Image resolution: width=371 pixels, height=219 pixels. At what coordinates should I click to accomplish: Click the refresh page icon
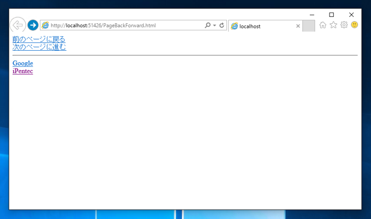point(222,25)
